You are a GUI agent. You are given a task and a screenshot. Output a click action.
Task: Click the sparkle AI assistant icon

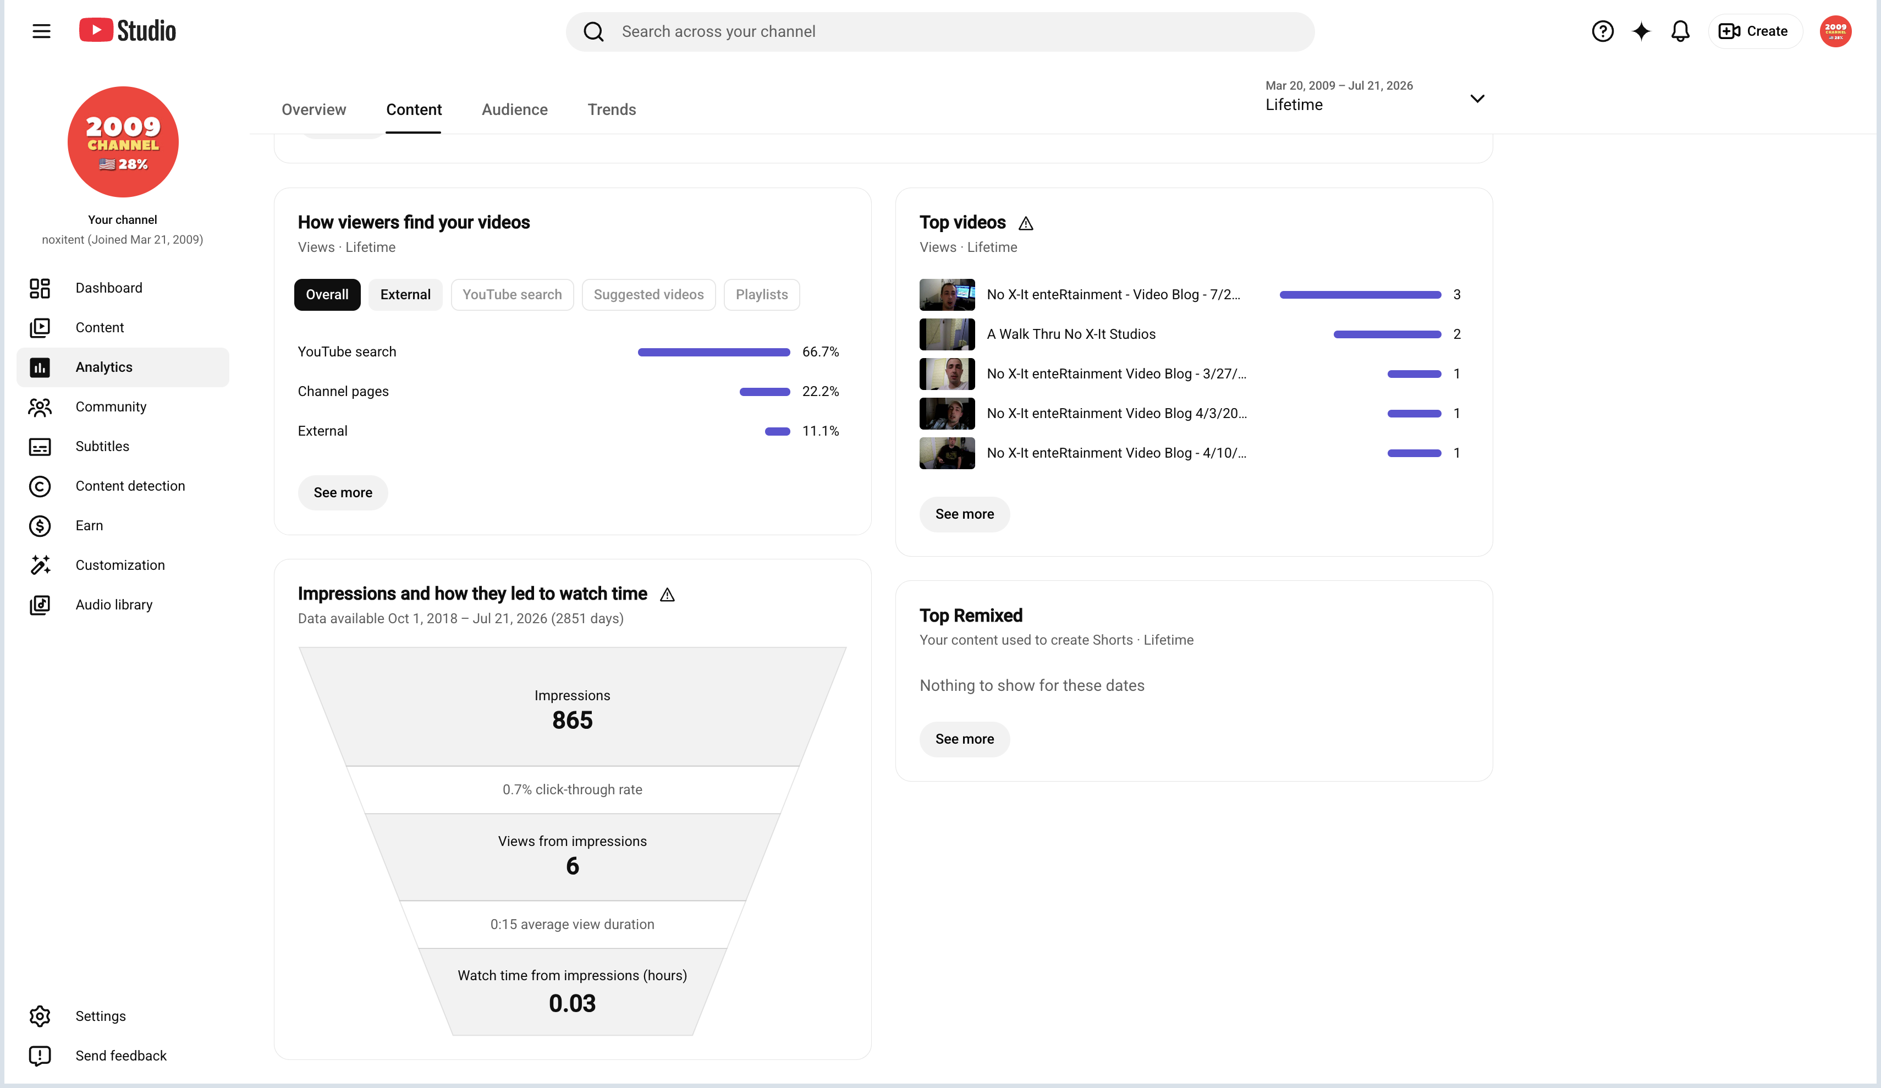click(1641, 31)
